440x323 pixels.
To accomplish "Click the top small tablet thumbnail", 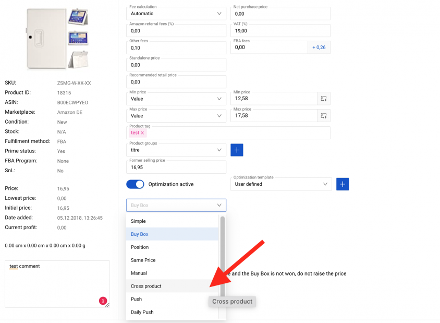I will click(x=78, y=17).
